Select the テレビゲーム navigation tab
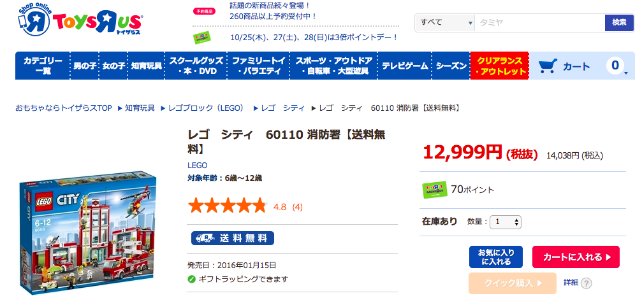 point(405,66)
